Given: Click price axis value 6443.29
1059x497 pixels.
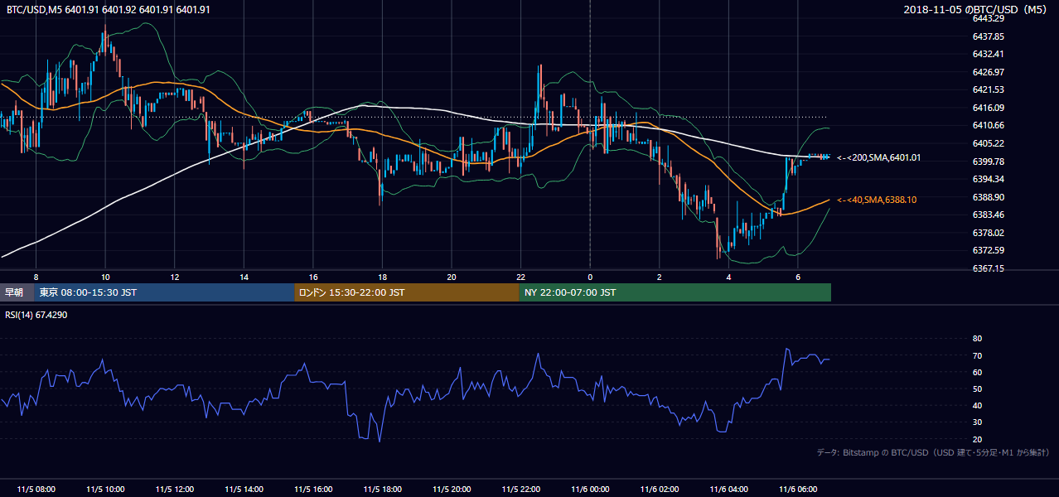Looking at the screenshot, I should click(x=989, y=18).
